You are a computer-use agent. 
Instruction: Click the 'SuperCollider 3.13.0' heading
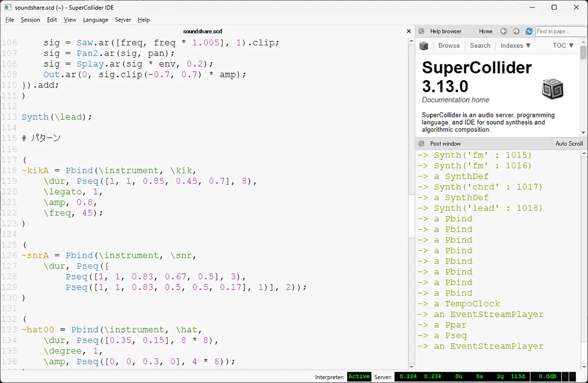(x=477, y=77)
